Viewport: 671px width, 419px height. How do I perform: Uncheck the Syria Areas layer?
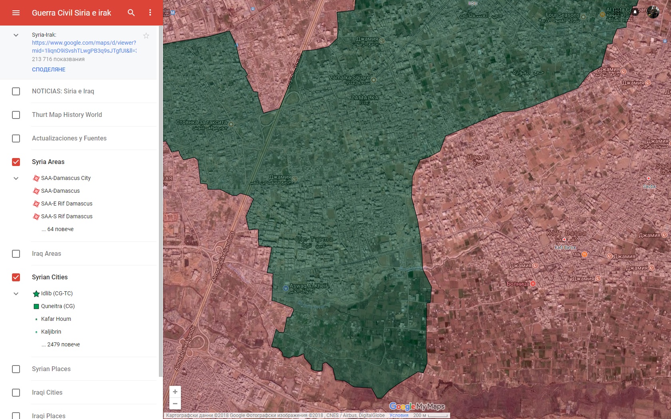point(16,162)
